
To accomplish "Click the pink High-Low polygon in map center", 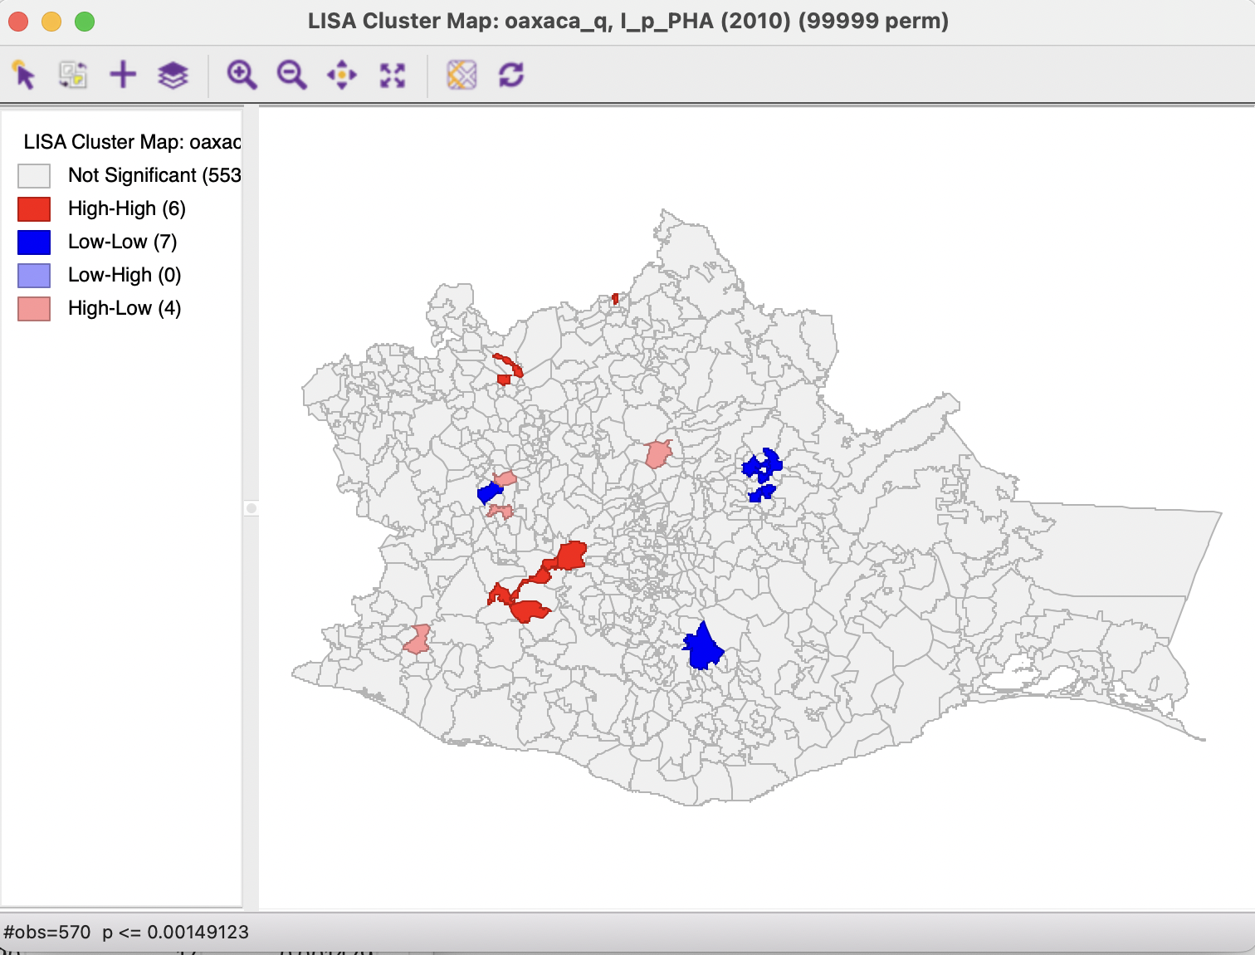I will (x=658, y=454).
